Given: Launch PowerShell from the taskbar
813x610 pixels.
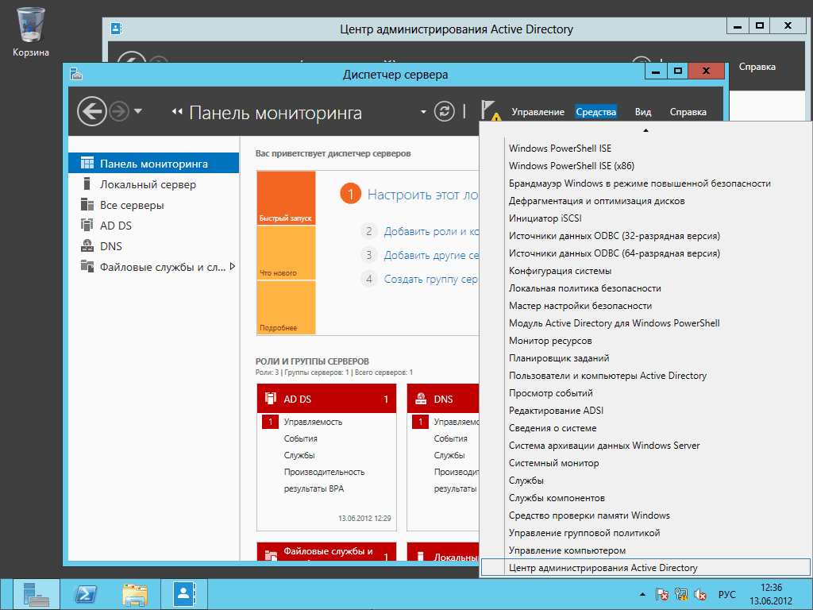Looking at the screenshot, I should pyautogui.click(x=85, y=594).
